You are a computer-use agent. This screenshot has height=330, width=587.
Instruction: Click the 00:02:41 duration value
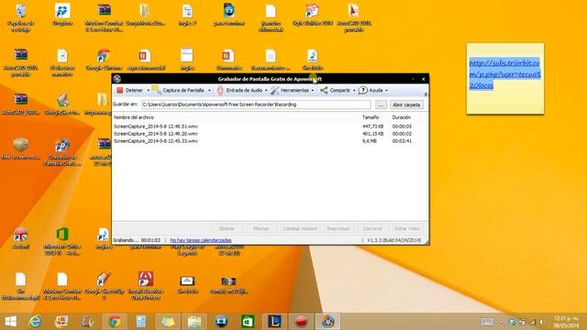coord(402,141)
